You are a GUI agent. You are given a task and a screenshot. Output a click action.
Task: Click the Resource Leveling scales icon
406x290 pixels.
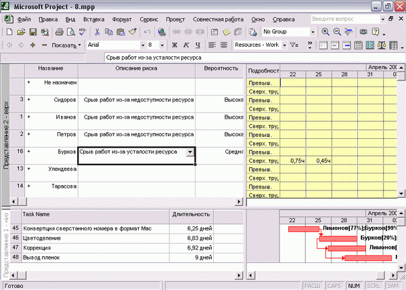[x=382, y=45]
